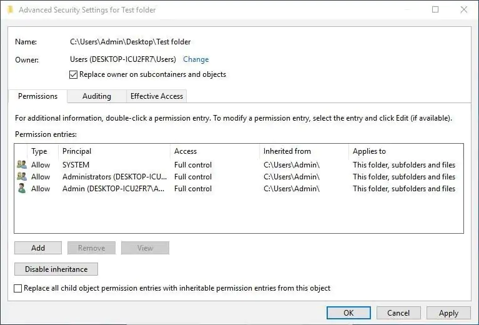Maximize the Advanced Security Settings window
This screenshot has height=325, width=479.
click(x=435, y=10)
